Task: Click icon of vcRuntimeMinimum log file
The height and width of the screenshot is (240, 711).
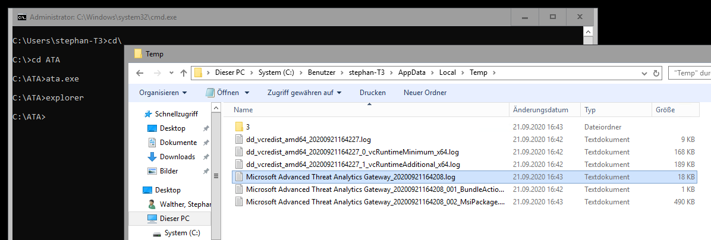Action: pos(239,151)
